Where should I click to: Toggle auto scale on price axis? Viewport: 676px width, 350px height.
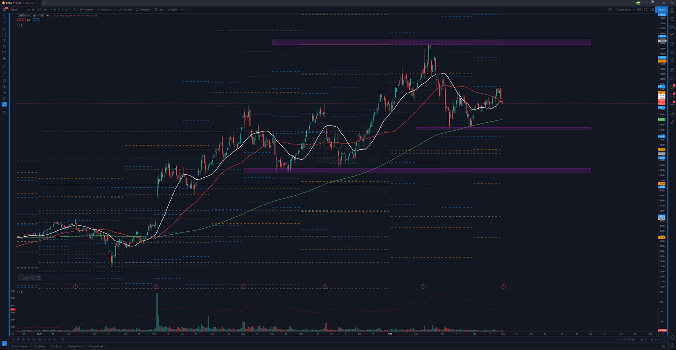(657, 339)
